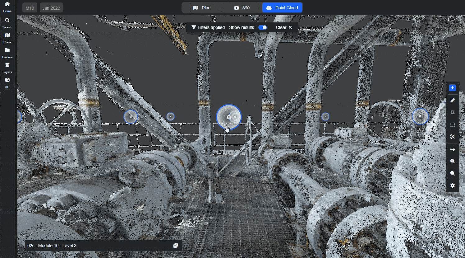Click the blue plus add button
Viewport: 465px width, 258px height.
click(452, 88)
